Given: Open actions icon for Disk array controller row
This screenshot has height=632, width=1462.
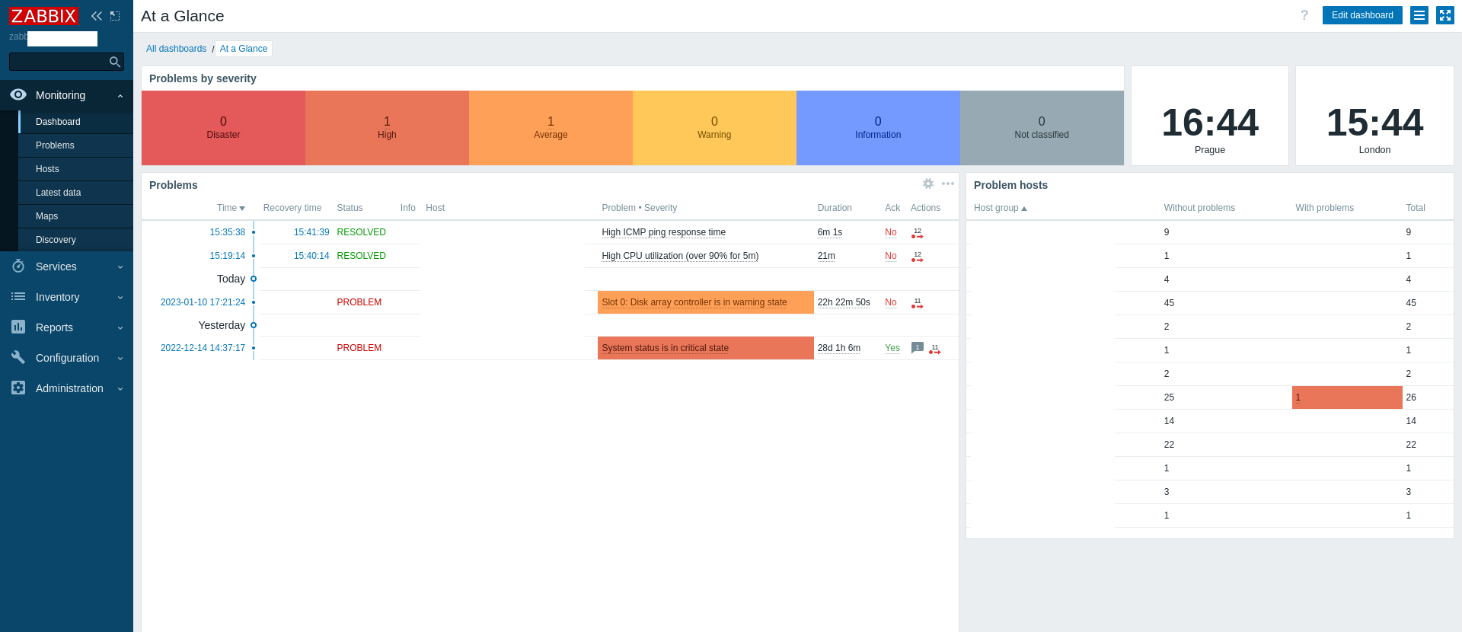Looking at the screenshot, I should (x=918, y=303).
